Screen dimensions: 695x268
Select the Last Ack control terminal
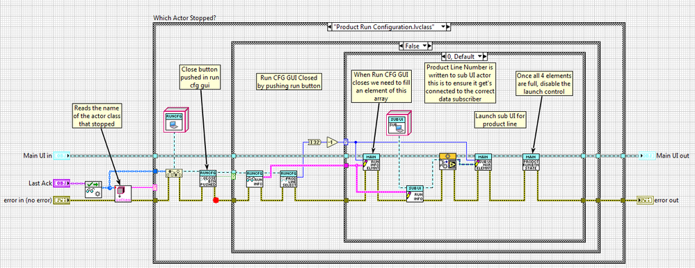tap(61, 183)
